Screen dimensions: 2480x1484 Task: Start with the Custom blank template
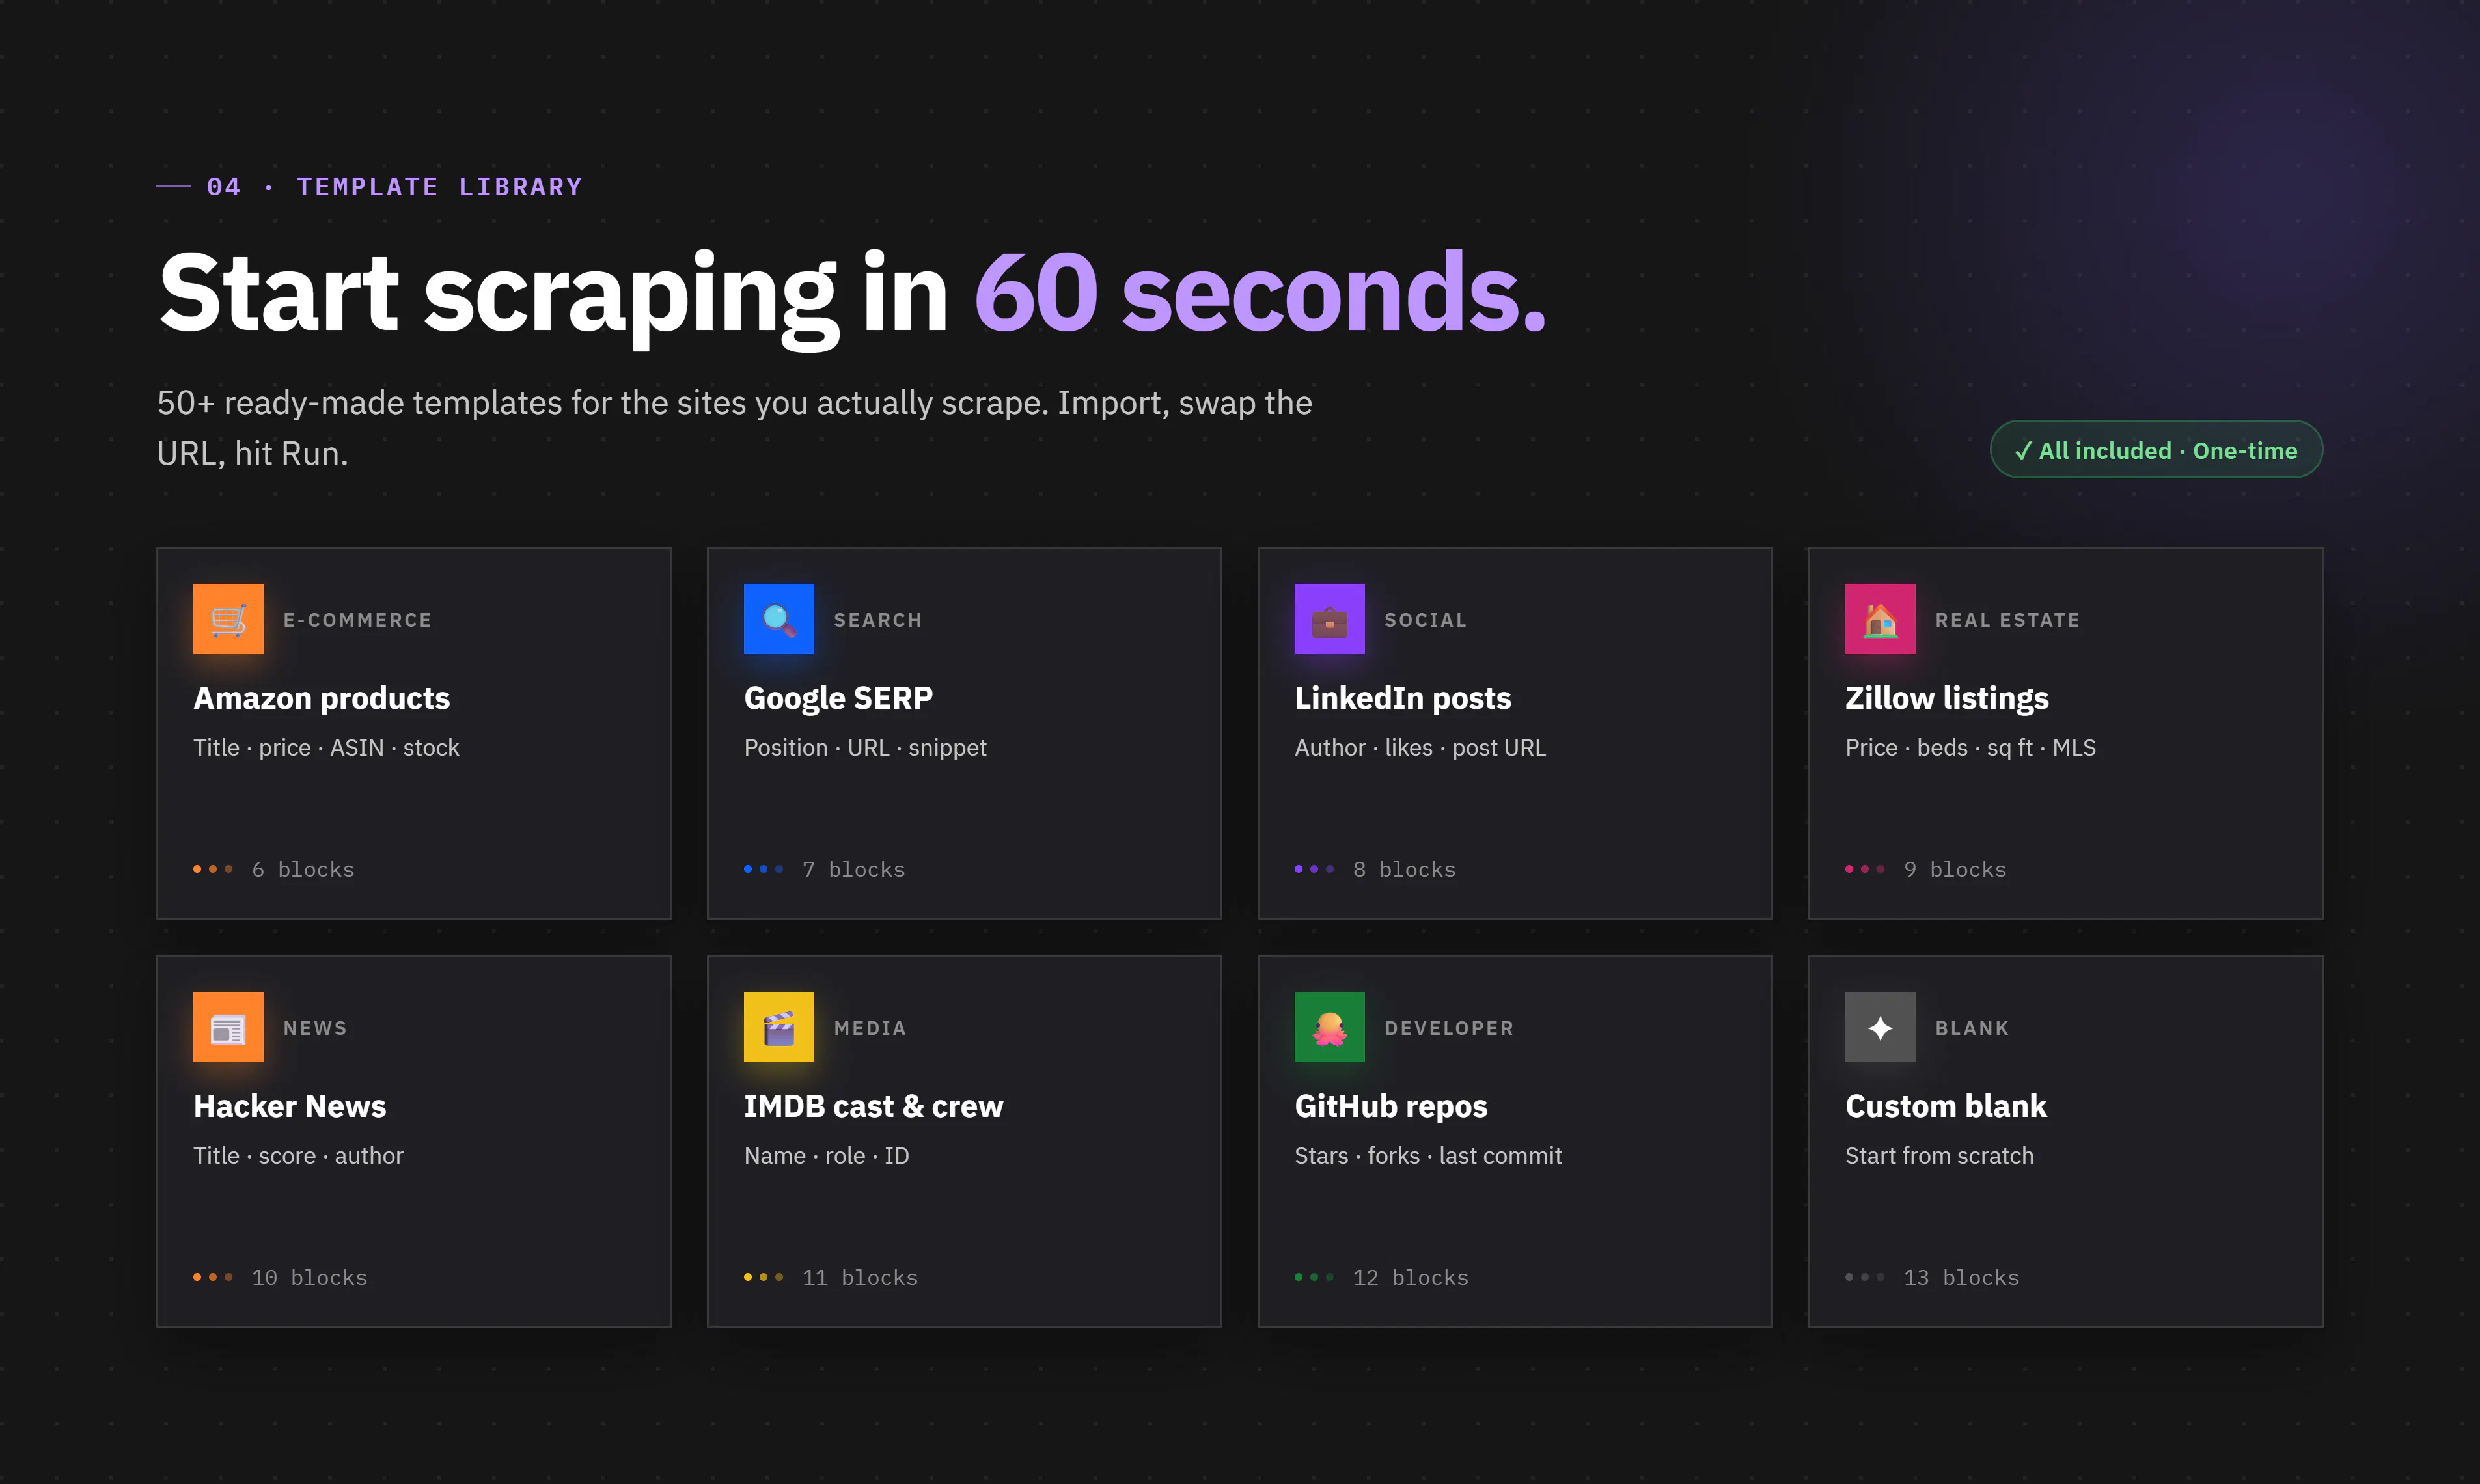point(2065,1141)
